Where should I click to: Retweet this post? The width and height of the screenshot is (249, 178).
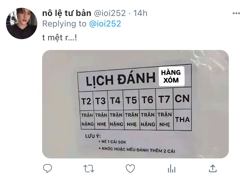tap(89, 169)
